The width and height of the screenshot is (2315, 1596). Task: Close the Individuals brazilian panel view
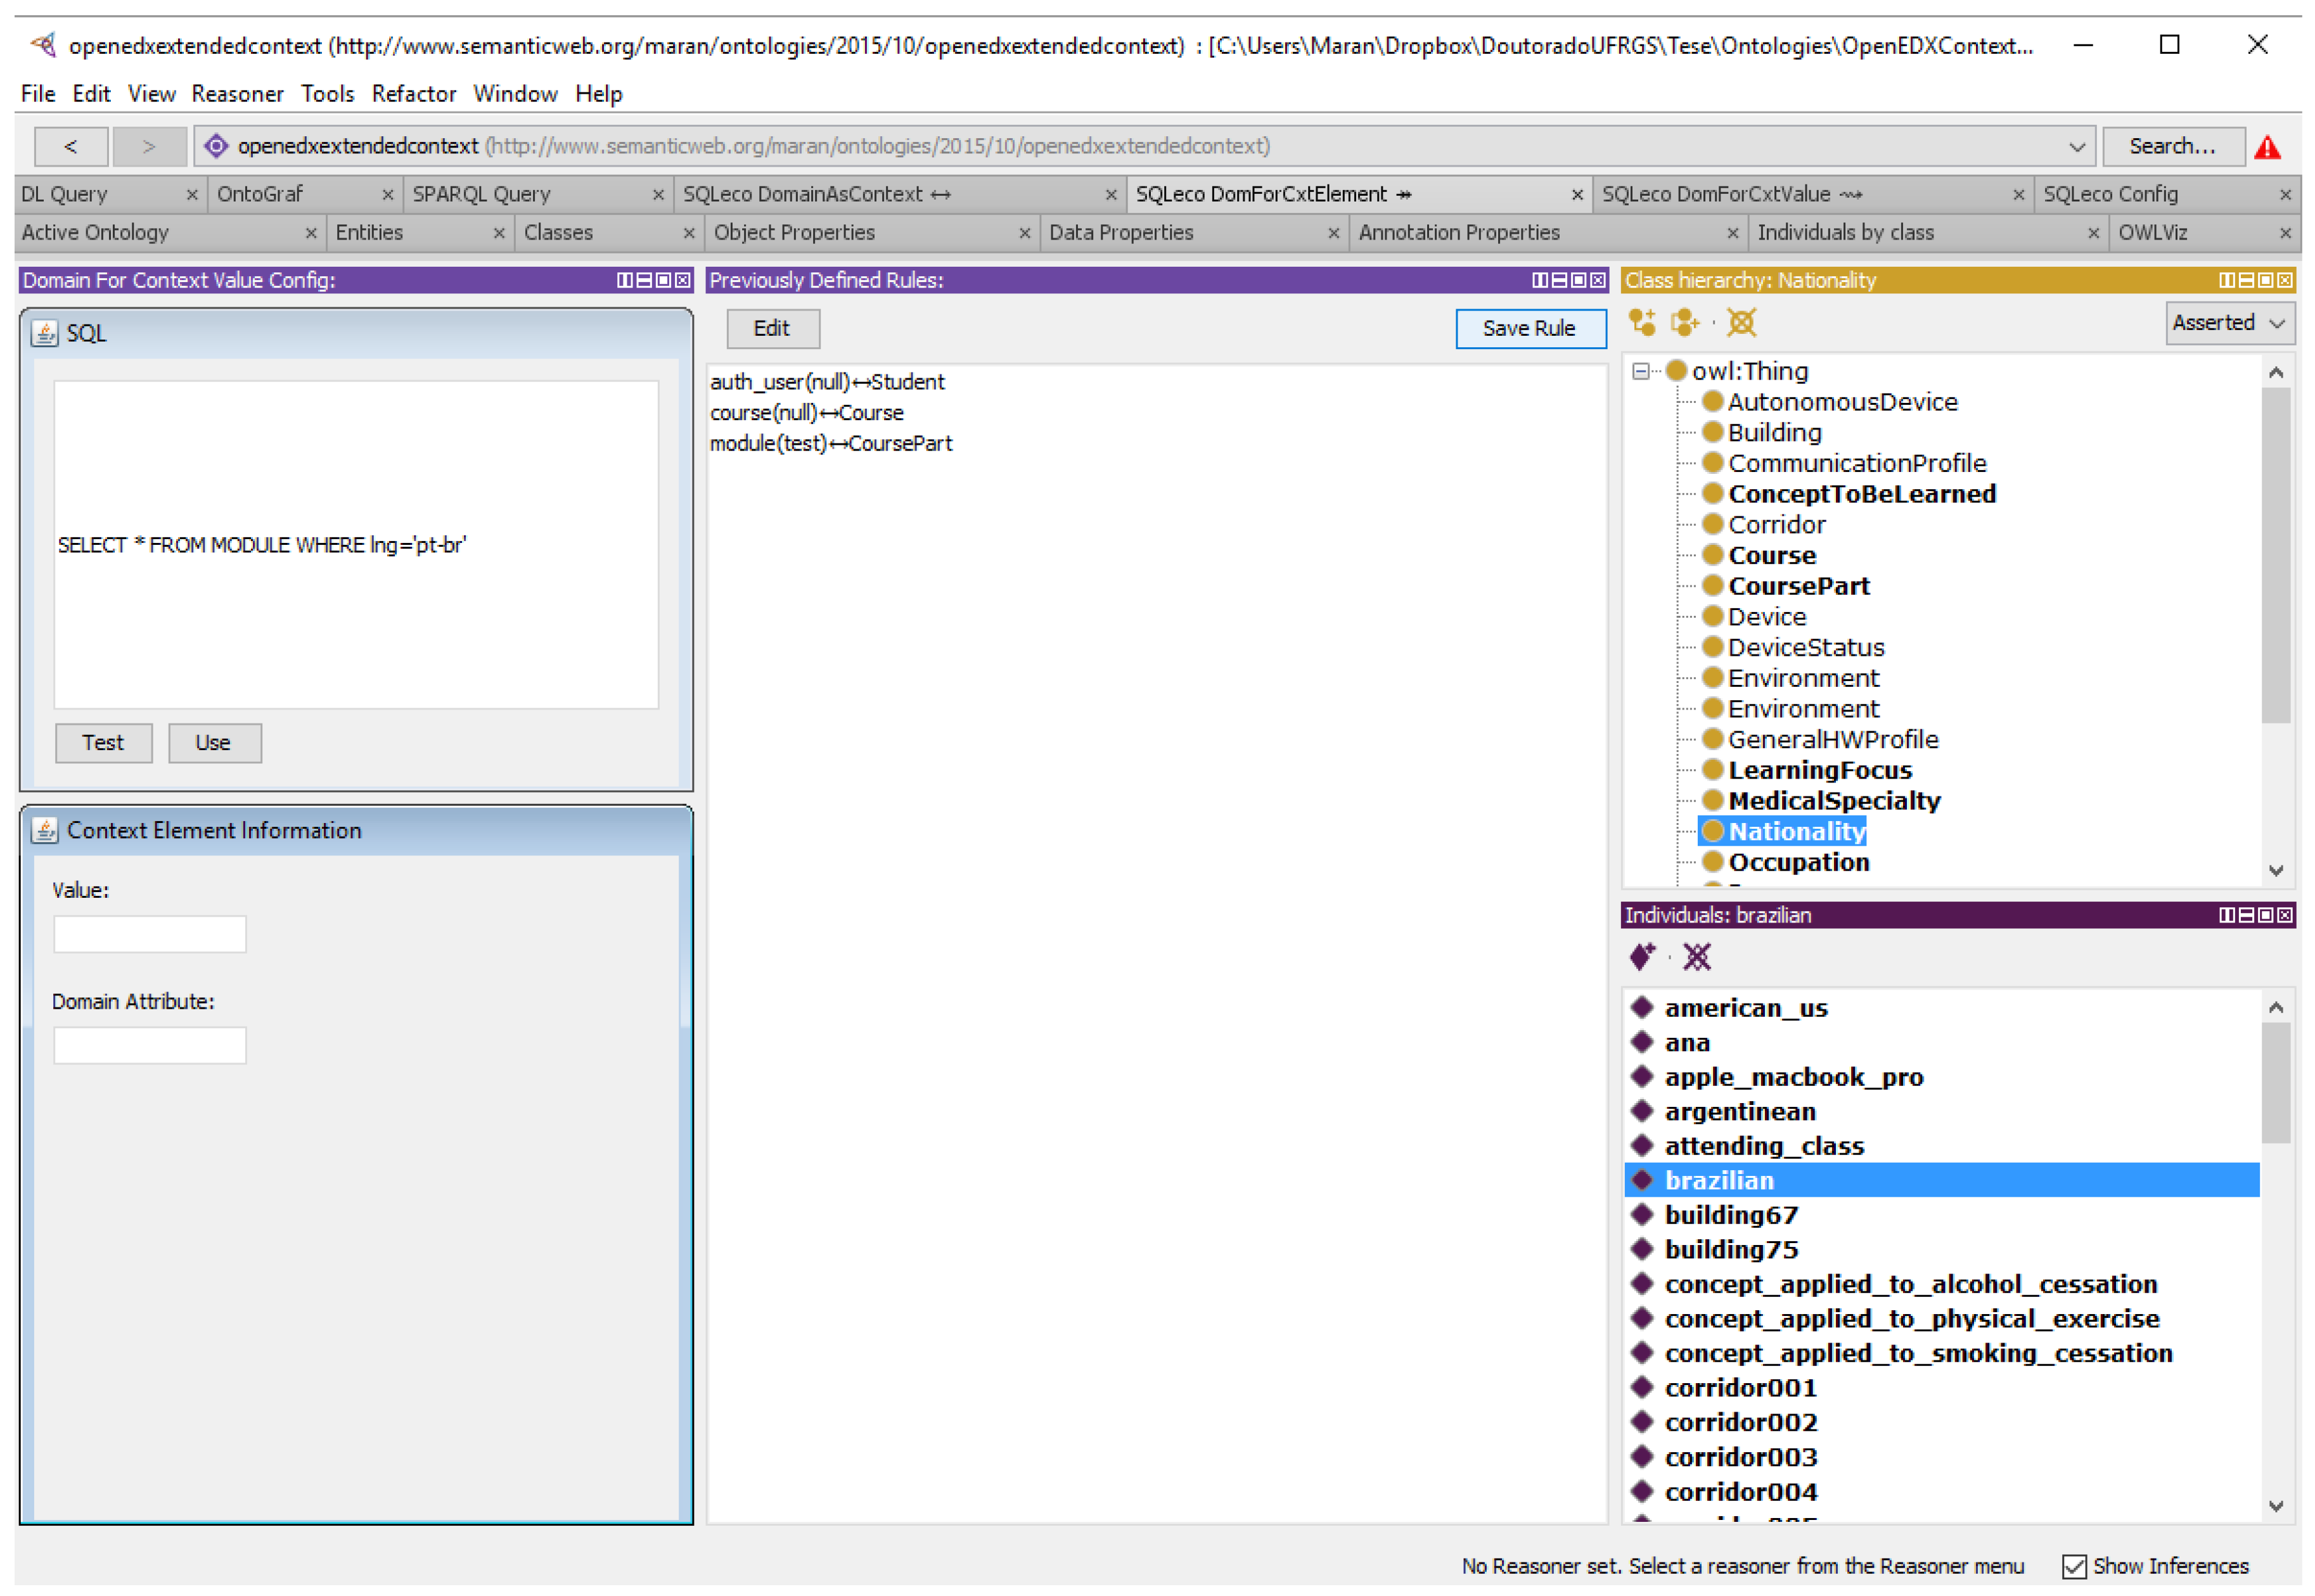[x=2285, y=916]
